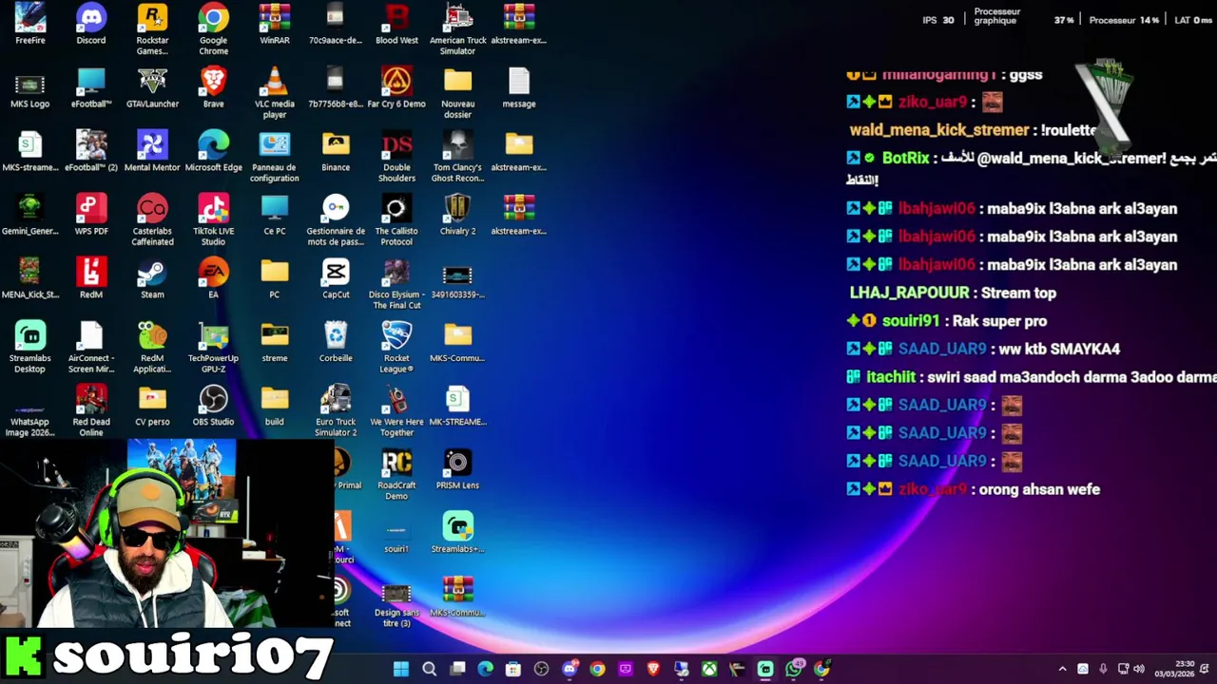Image resolution: width=1217 pixels, height=684 pixels.
Task: Select the We Were Here Together icon
Action: pos(396,410)
